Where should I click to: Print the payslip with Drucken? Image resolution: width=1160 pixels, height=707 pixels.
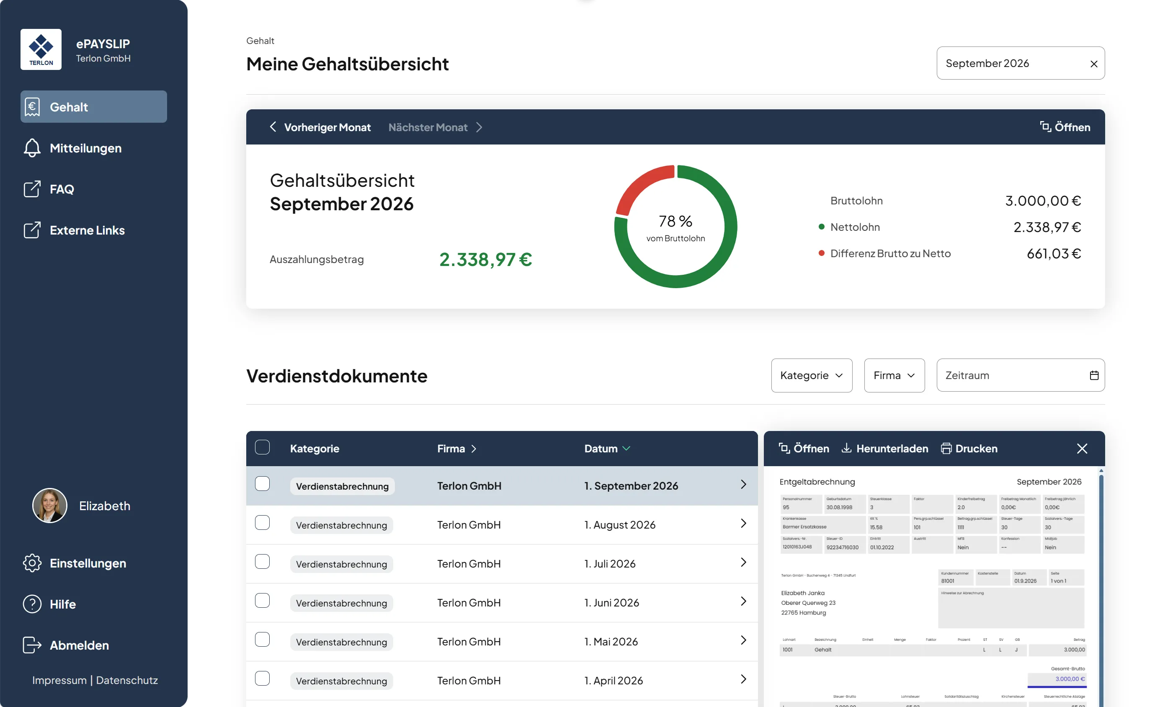[969, 448]
